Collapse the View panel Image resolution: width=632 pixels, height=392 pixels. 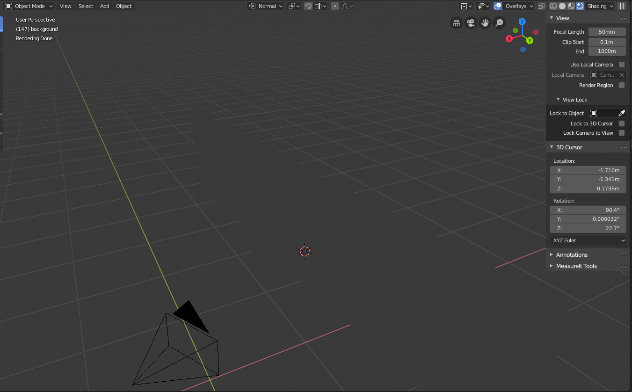552,18
